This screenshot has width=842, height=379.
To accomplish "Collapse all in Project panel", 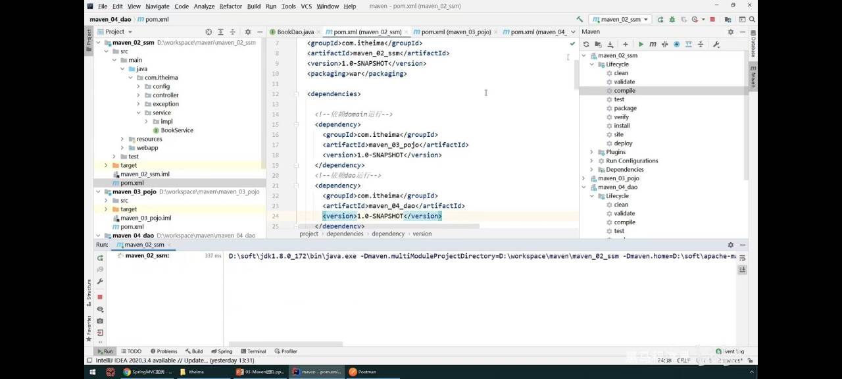I will (233, 32).
